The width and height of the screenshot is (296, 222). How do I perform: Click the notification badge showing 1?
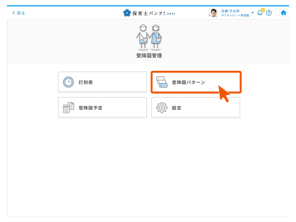point(262,10)
